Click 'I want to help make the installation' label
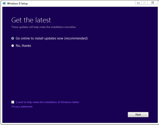This screenshot has width=159, height=125. click(x=47, y=102)
